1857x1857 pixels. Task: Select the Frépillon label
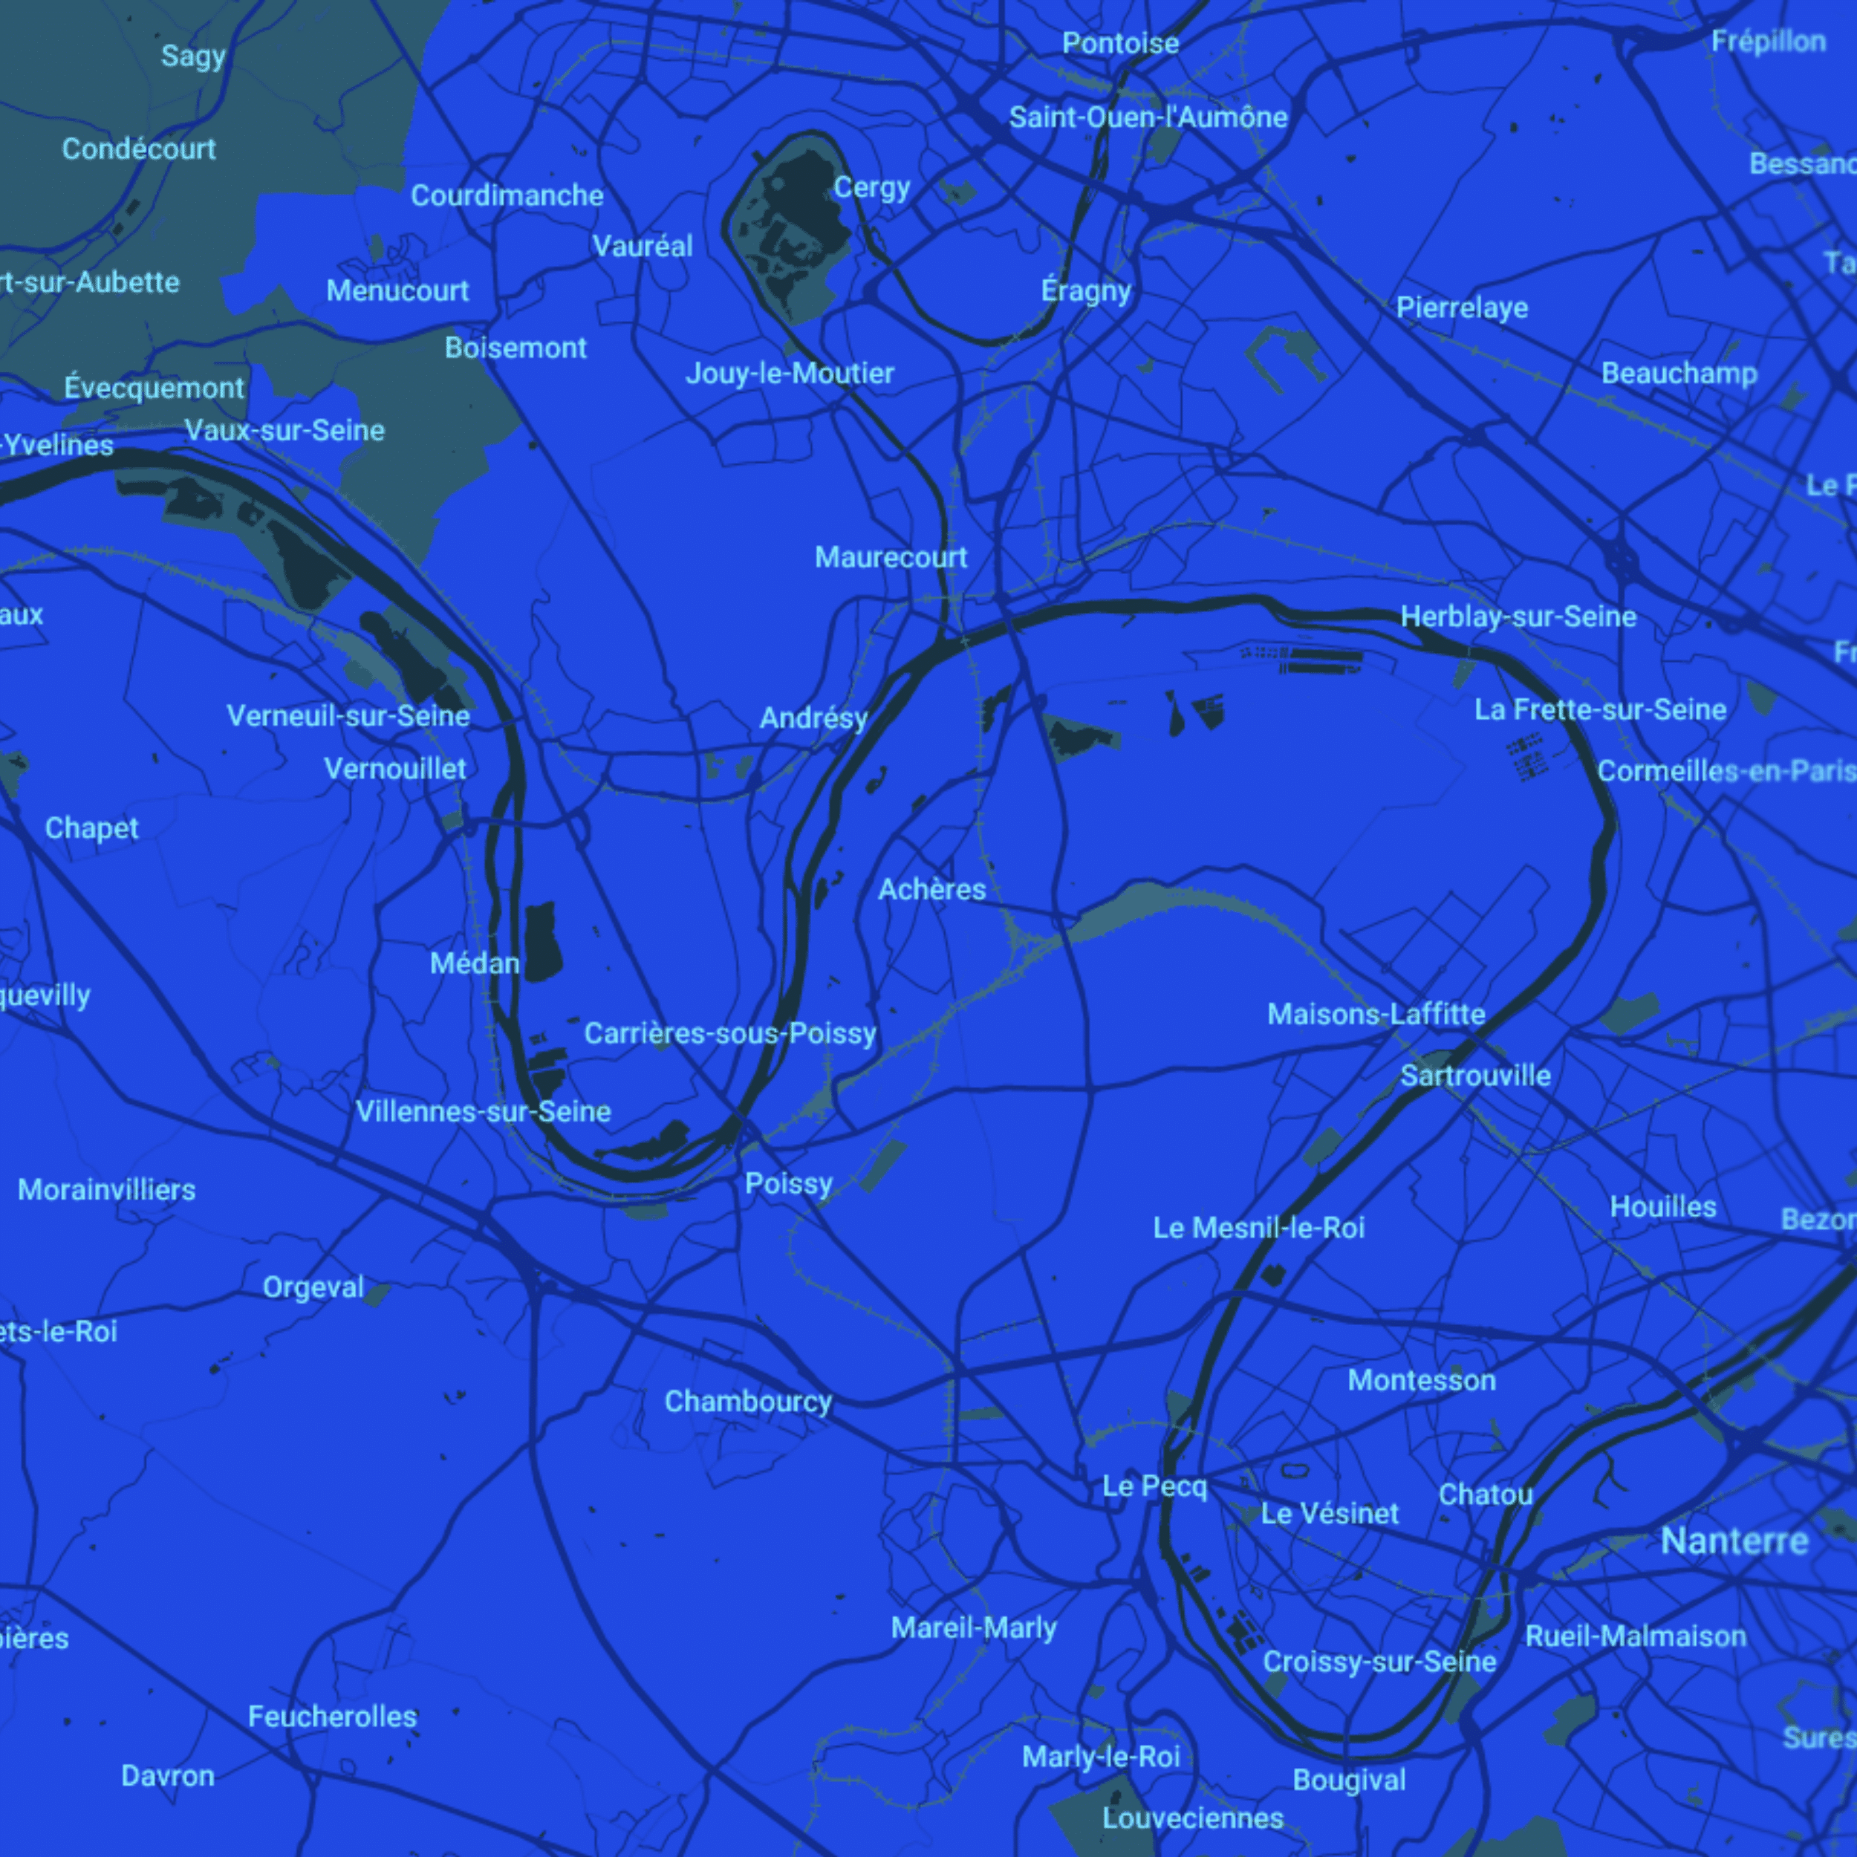[x=1768, y=42]
